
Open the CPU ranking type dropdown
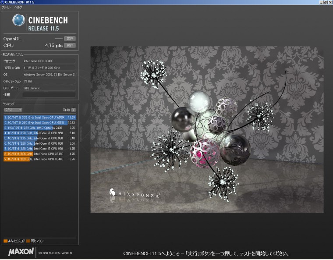tap(13, 110)
